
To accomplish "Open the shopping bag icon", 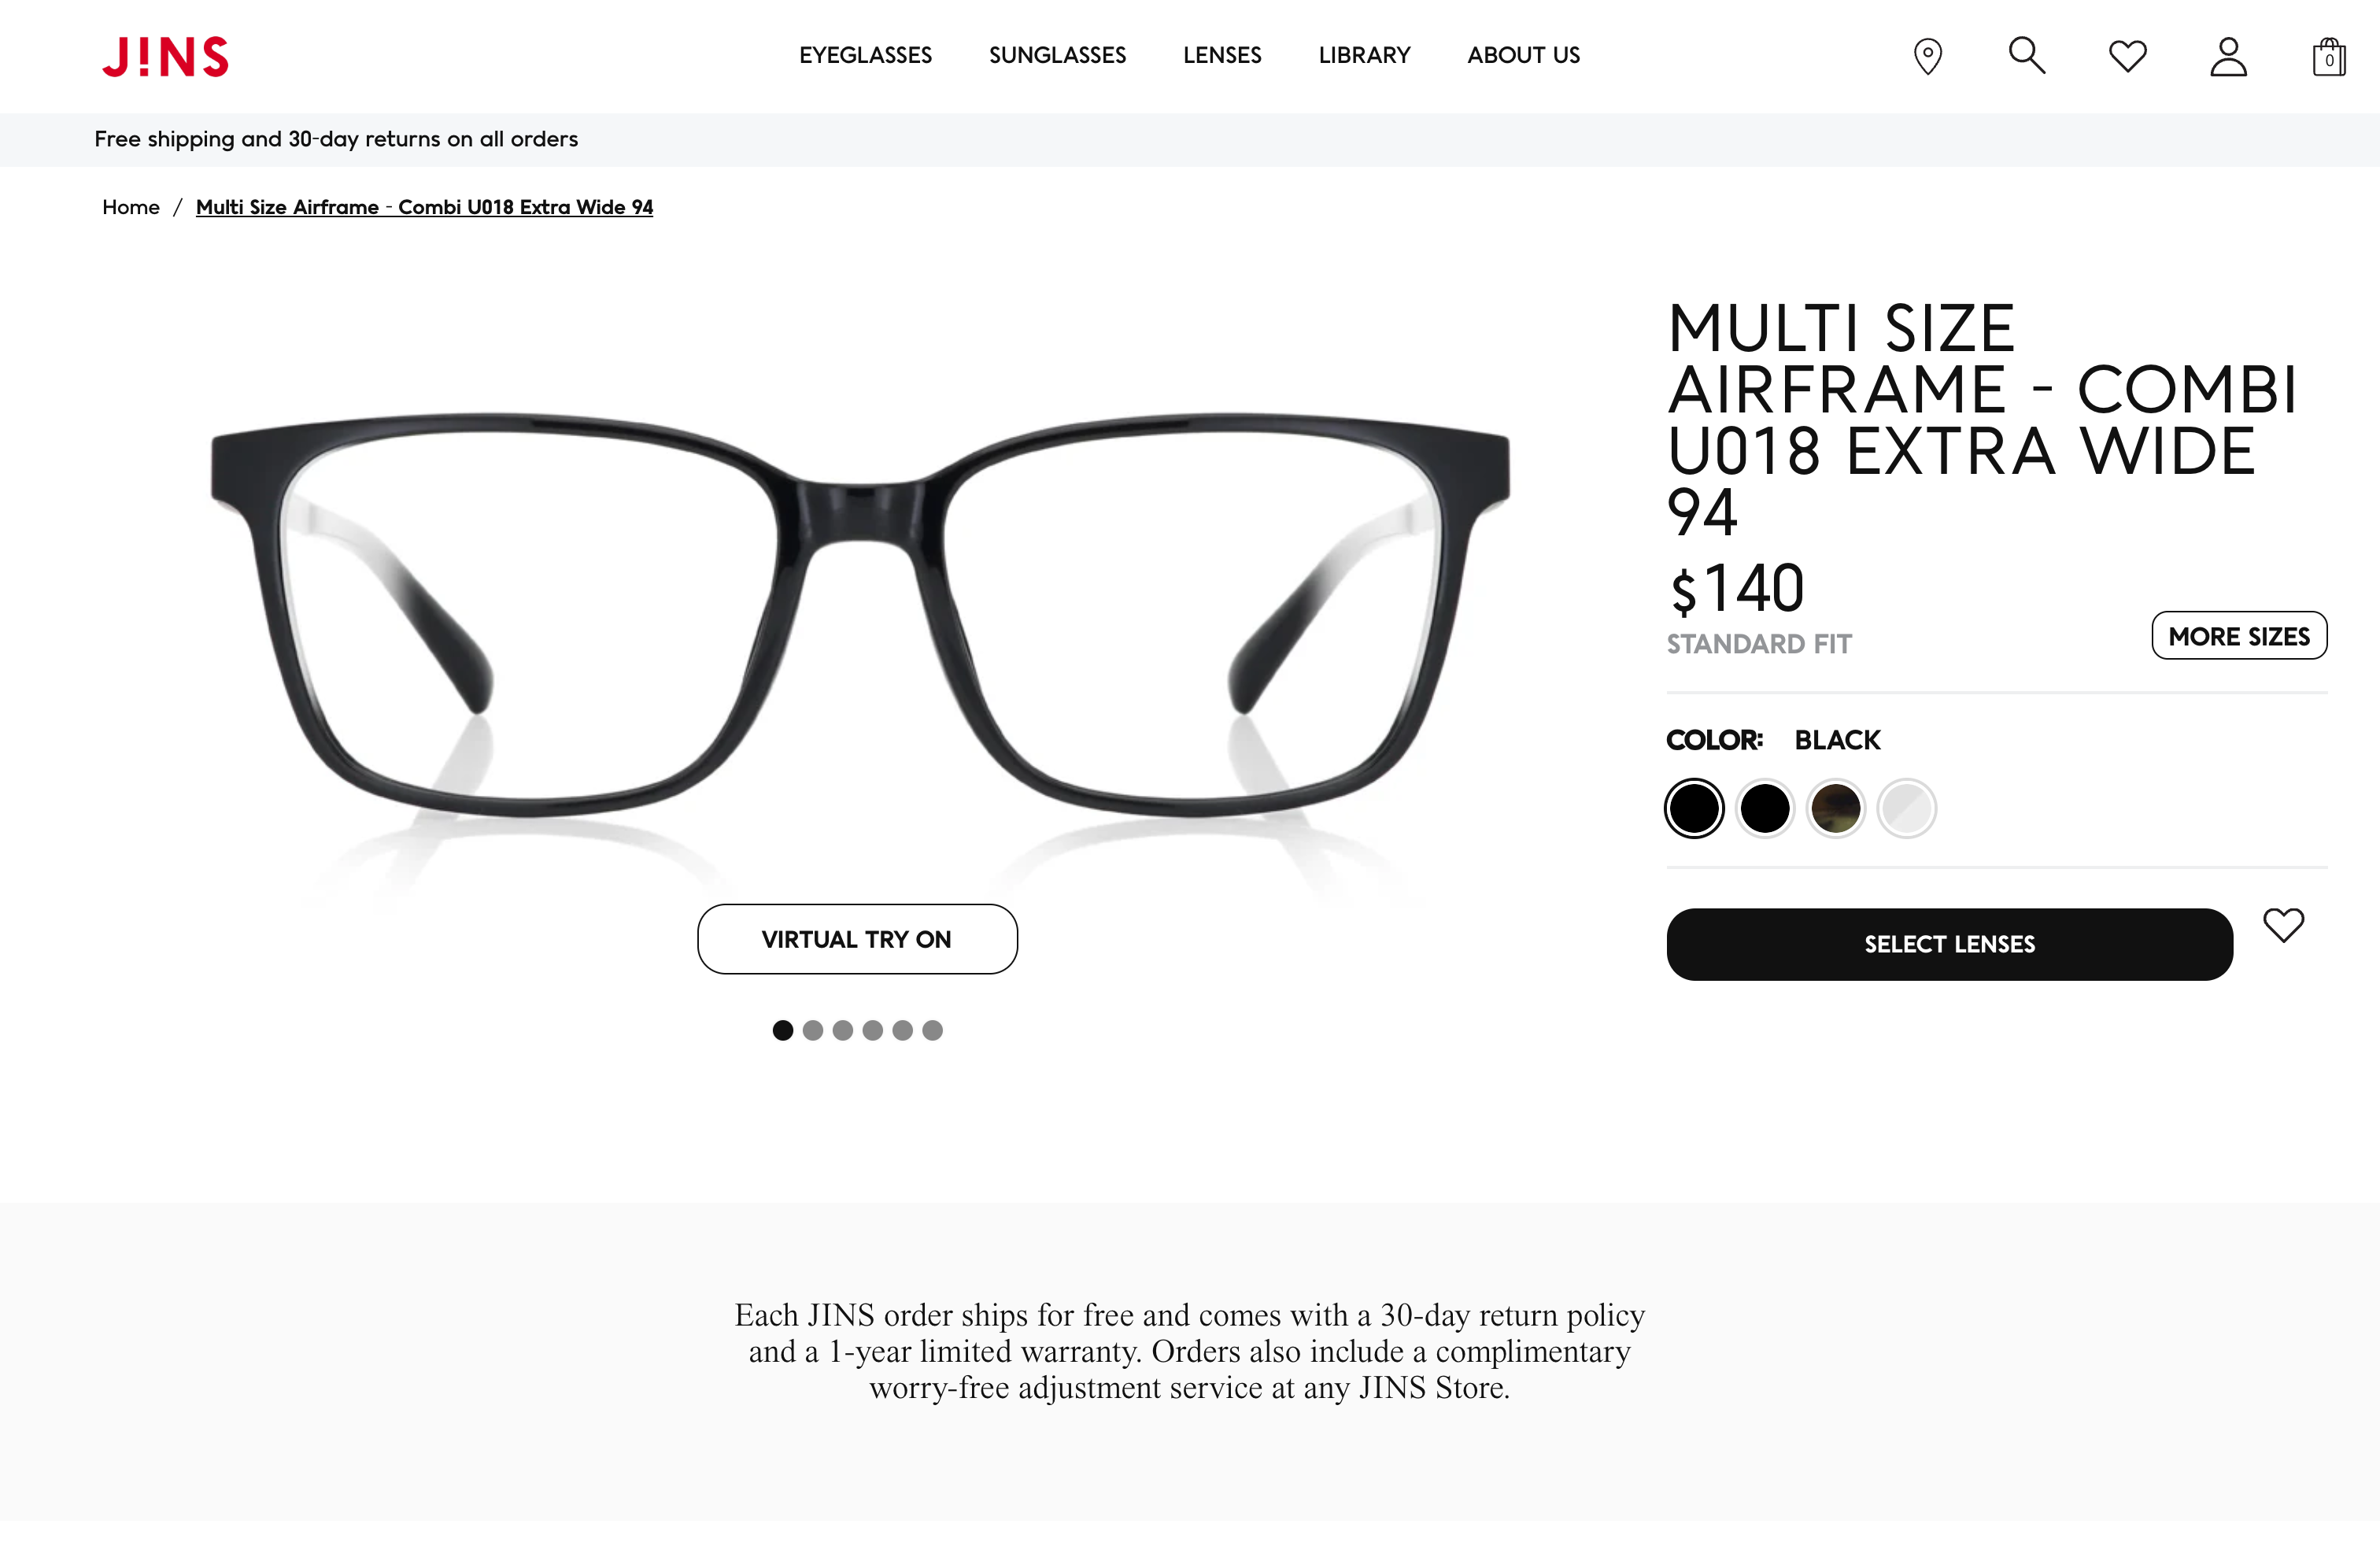I will point(2329,56).
